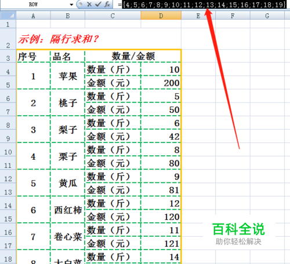Click the cancel (X) formula button
This screenshot has width=290, height=264.
(89, 4)
